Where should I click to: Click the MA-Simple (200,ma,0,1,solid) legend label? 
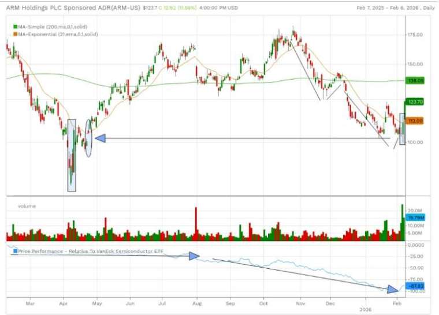[57, 27]
